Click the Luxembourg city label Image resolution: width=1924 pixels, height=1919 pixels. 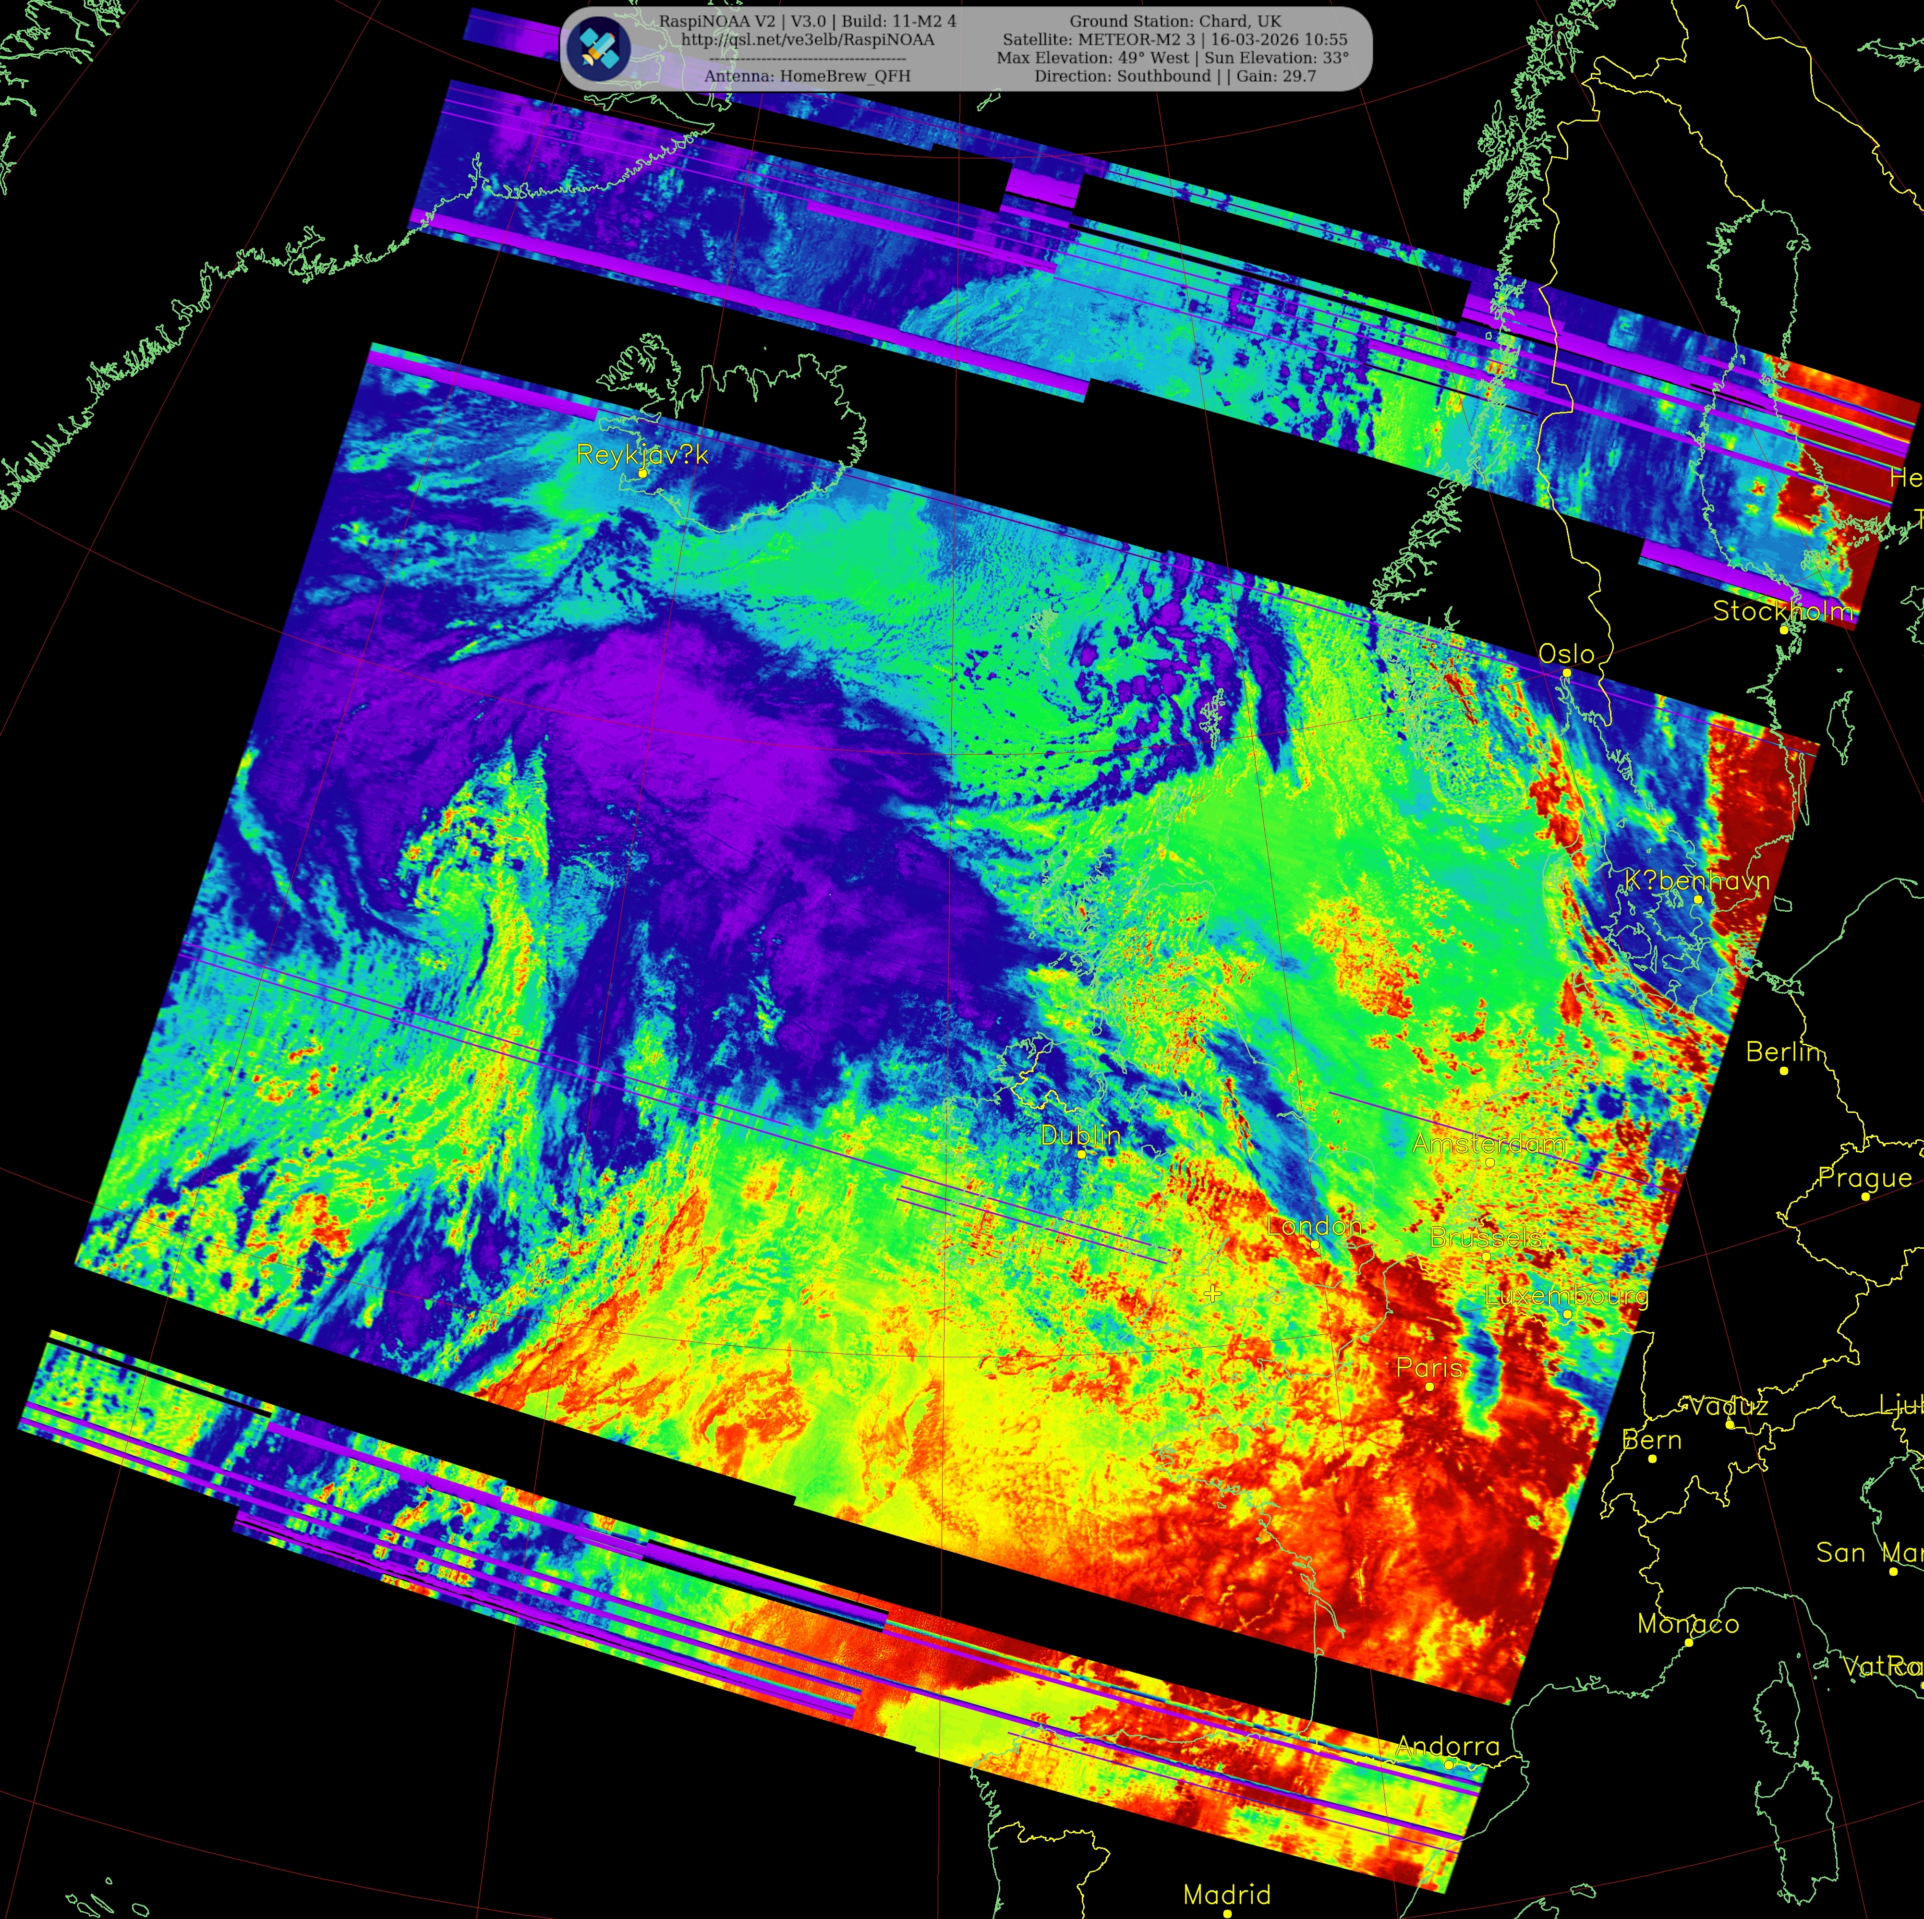point(1565,1296)
